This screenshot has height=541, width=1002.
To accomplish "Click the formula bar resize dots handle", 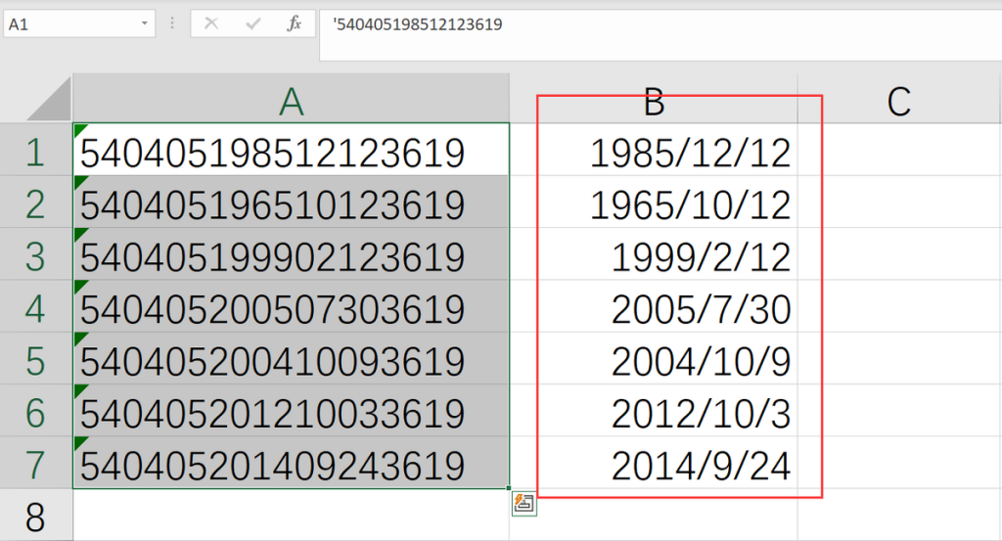I will click(172, 23).
